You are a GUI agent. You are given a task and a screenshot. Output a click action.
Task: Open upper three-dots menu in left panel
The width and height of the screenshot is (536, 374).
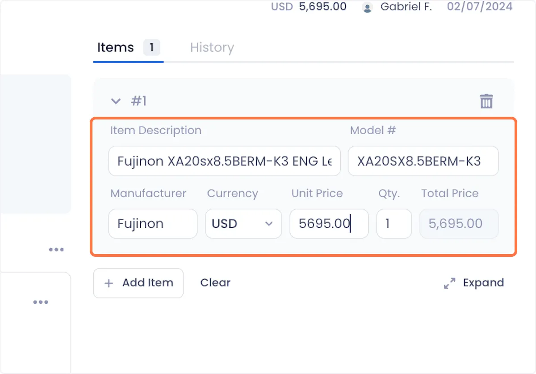(x=56, y=250)
